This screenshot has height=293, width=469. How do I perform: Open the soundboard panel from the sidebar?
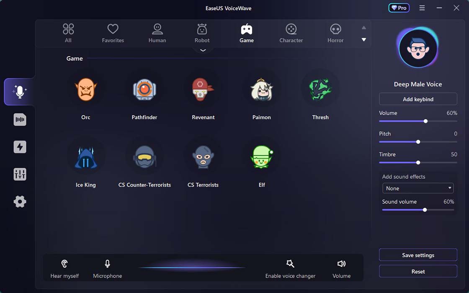[20, 120]
